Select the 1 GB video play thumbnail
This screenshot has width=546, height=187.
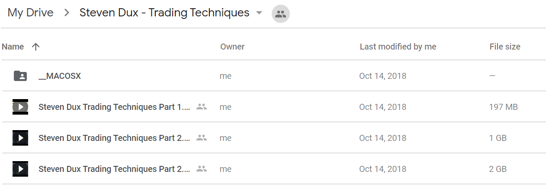(x=20, y=138)
